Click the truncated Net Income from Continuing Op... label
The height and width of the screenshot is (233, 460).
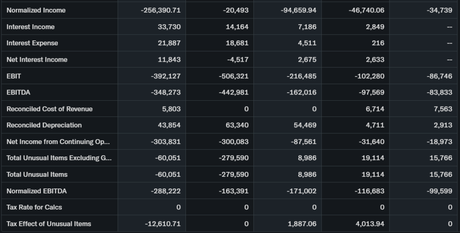[x=58, y=142]
